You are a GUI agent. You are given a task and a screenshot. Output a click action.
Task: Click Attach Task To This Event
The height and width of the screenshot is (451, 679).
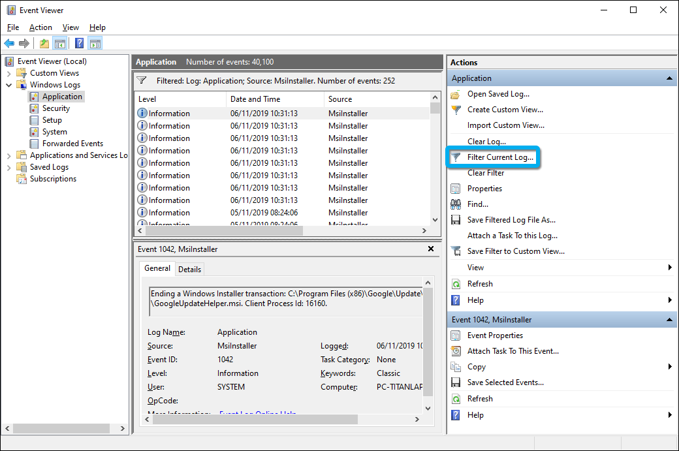pos(513,351)
